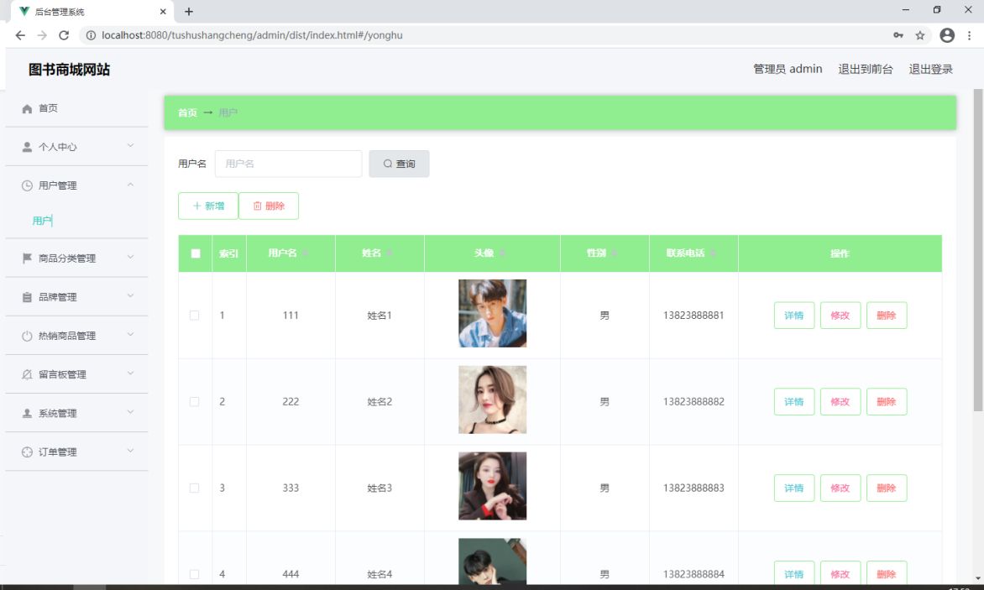Expand the 订单管理 menu chevron
The image size is (984, 590).
pyautogui.click(x=130, y=451)
